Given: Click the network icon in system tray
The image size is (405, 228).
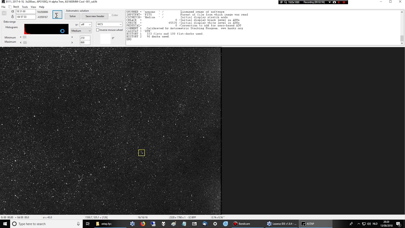Looking at the screenshot, I should 364,224.
